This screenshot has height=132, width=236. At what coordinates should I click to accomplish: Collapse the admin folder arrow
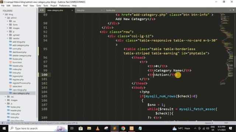[x=6, y=18]
